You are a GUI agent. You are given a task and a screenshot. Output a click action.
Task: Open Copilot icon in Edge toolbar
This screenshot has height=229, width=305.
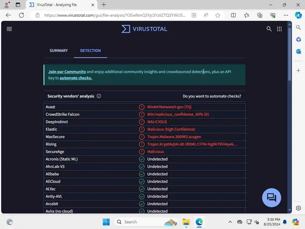pos(298,15)
